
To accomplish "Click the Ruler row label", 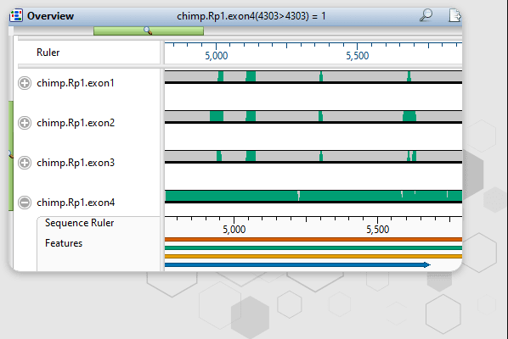I will pyautogui.click(x=48, y=53).
